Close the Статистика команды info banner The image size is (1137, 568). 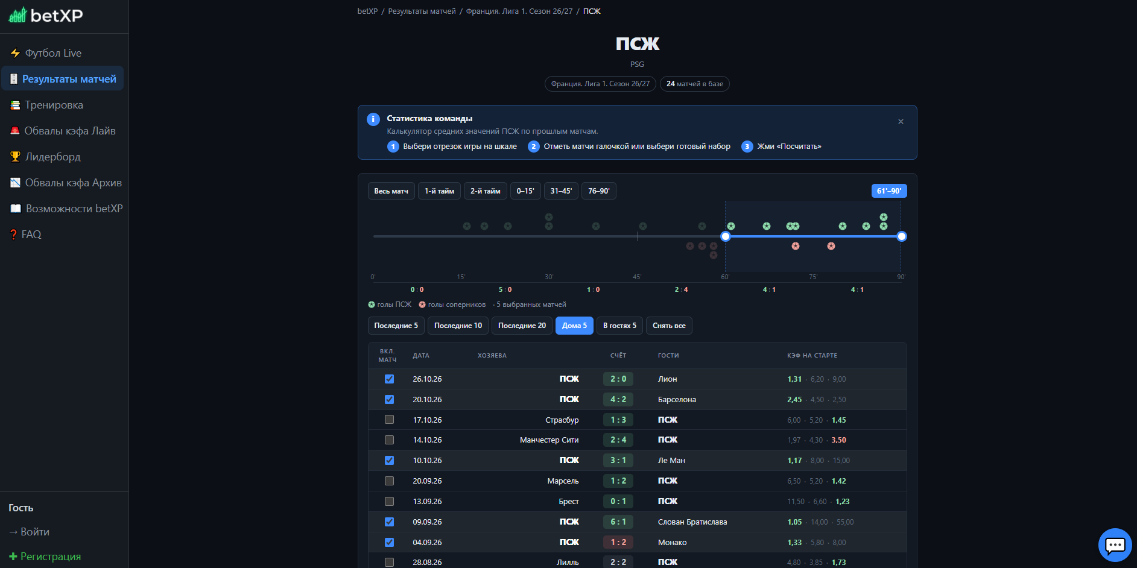tap(901, 122)
